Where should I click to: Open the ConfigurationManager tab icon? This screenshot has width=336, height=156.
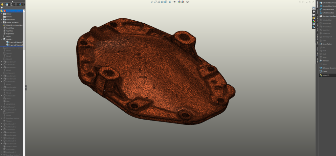point(11,4)
